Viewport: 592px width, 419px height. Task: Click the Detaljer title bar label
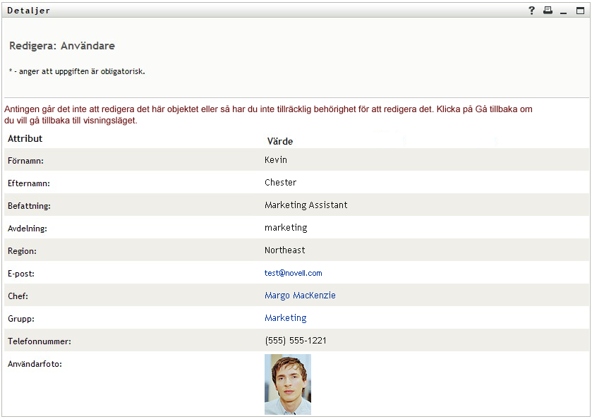tap(28, 11)
